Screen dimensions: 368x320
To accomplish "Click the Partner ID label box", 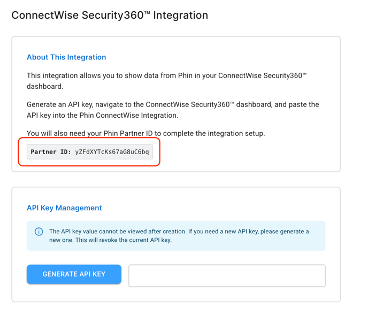I will tap(90, 152).
